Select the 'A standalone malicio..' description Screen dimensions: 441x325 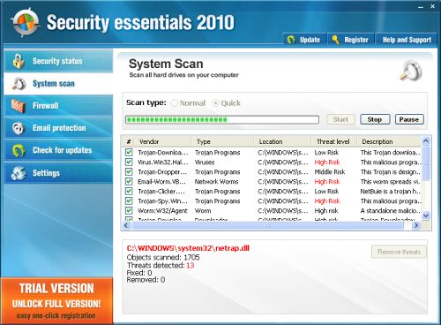[x=391, y=211]
